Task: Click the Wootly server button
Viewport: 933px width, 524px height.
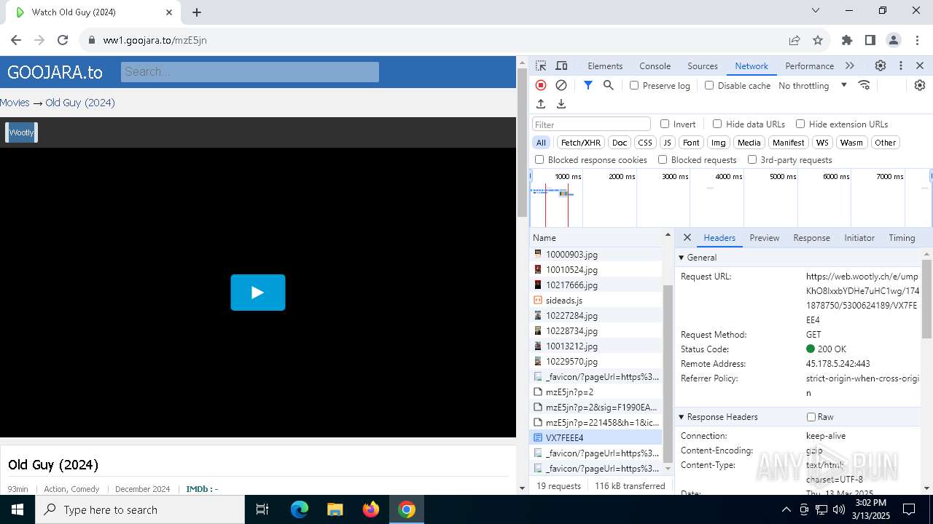Action: coord(21,132)
